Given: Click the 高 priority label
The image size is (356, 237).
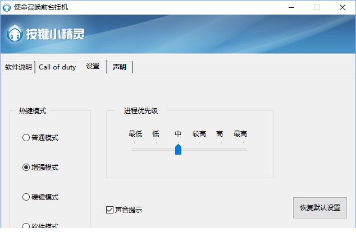Looking at the screenshot, I should tap(220, 134).
